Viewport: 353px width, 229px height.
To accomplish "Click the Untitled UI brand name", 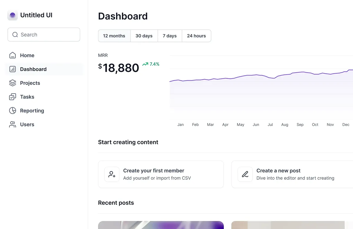I will (x=36, y=15).
